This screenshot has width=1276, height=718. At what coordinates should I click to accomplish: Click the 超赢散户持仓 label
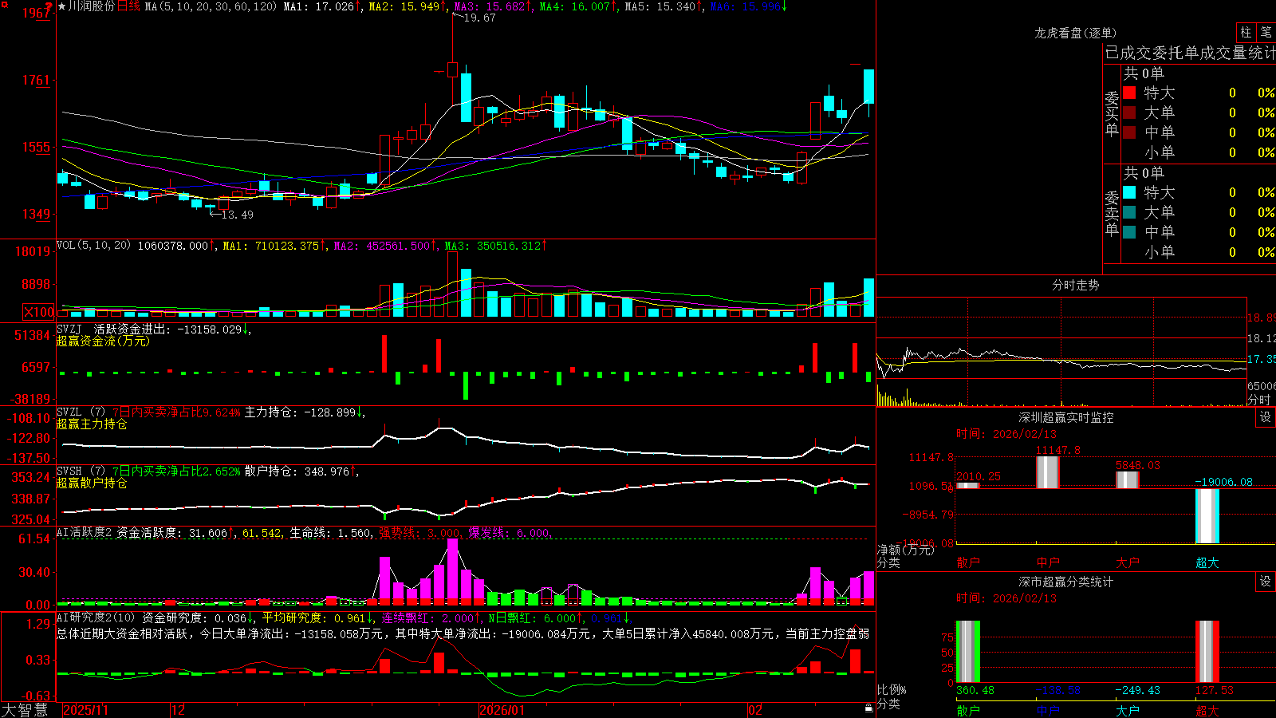coord(92,483)
